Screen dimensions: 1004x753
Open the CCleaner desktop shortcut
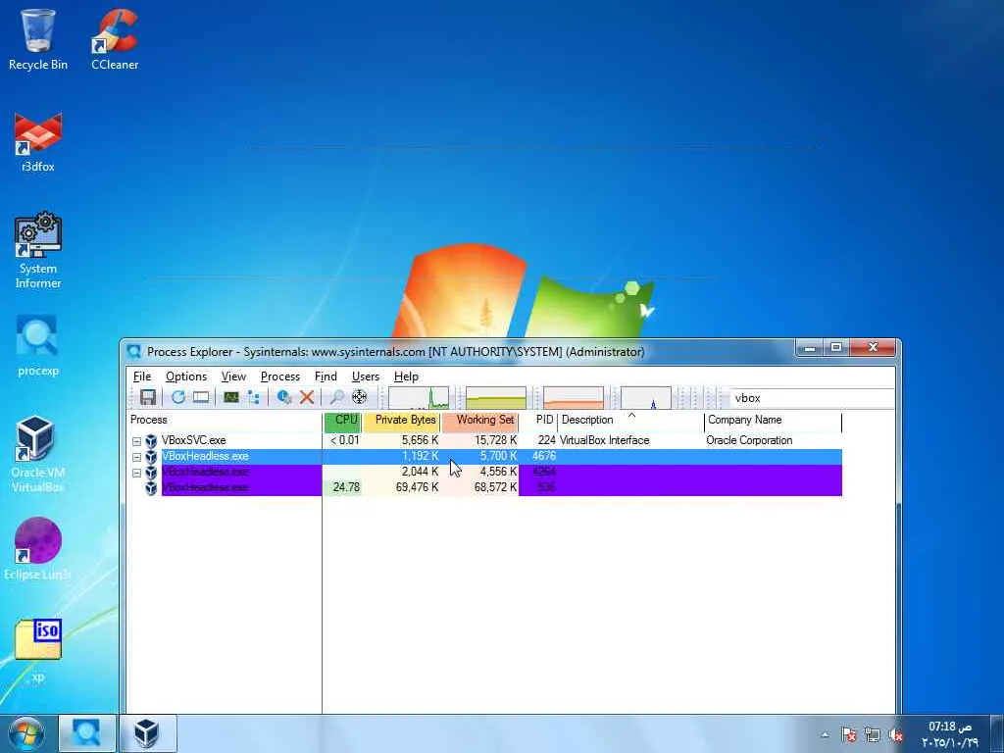click(115, 38)
